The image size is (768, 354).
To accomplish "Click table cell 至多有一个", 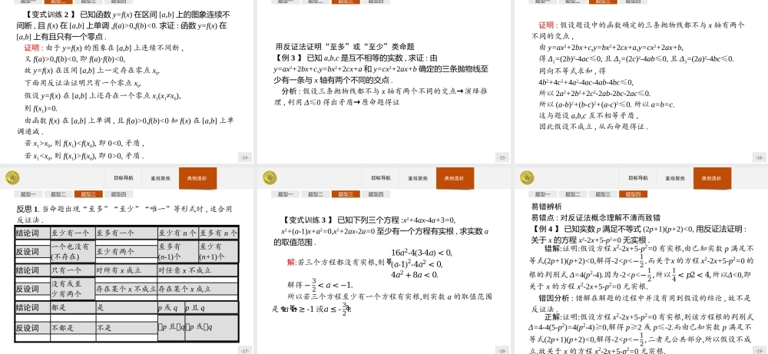I will click(126, 233).
